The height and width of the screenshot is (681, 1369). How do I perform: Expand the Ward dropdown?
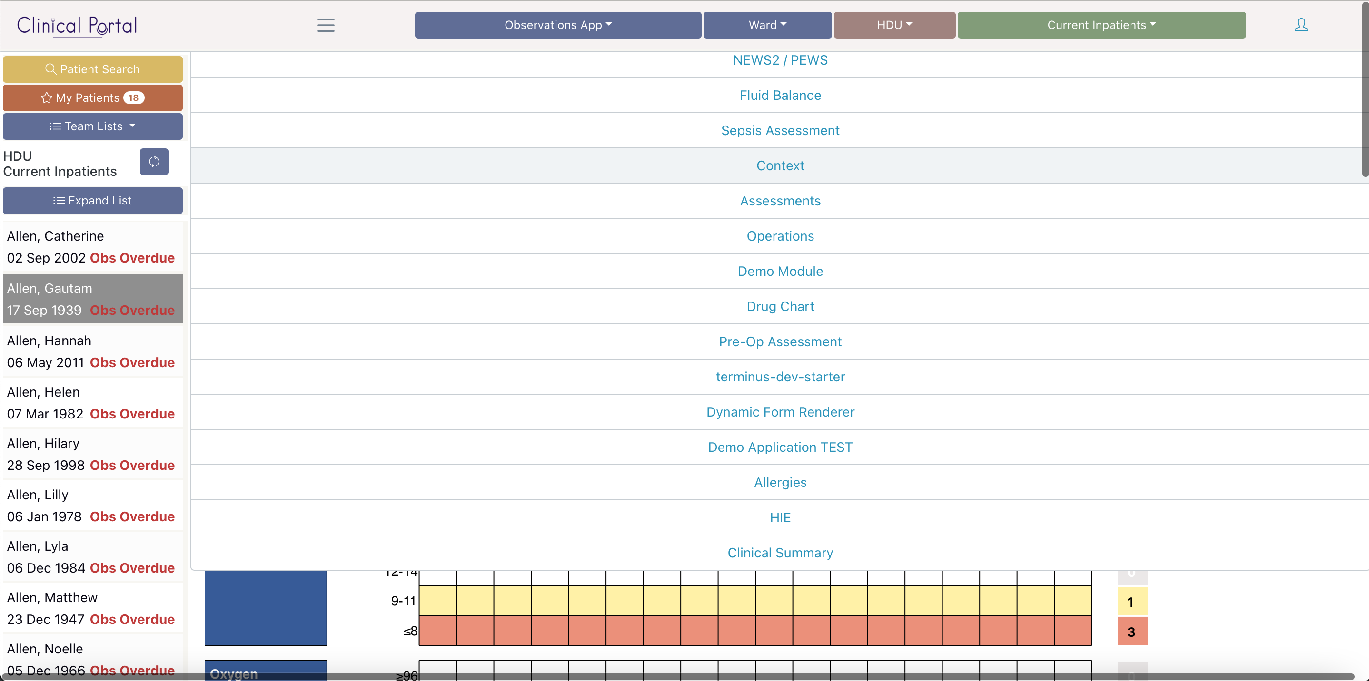coord(767,25)
